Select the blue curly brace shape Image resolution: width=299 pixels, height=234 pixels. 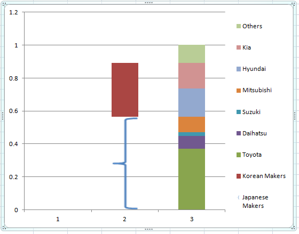(125, 163)
